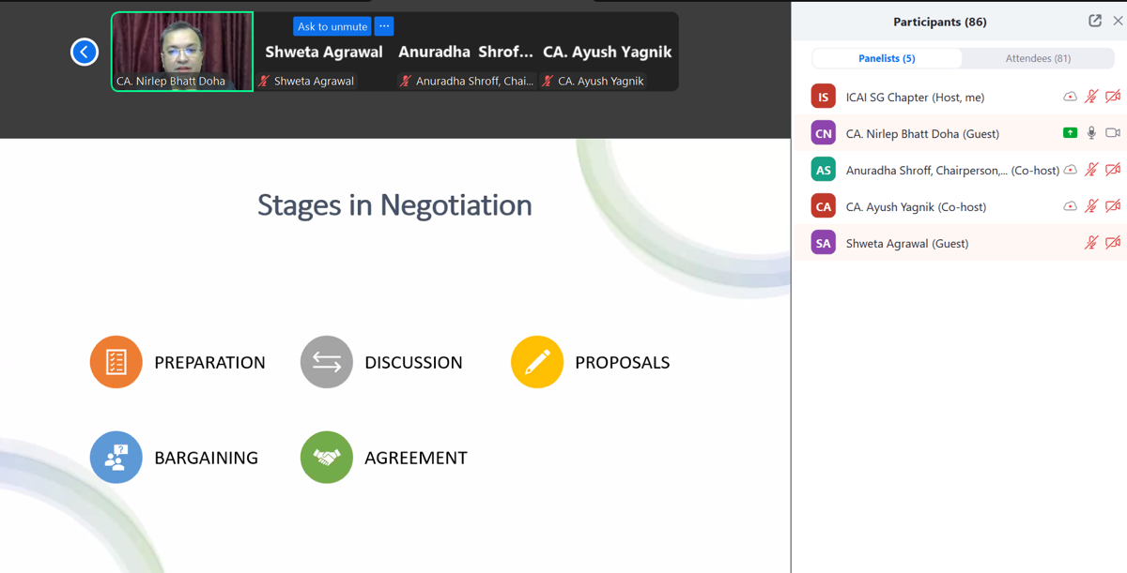Pop out the Participants panel
1127x573 pixels.
pos(1095,21)
